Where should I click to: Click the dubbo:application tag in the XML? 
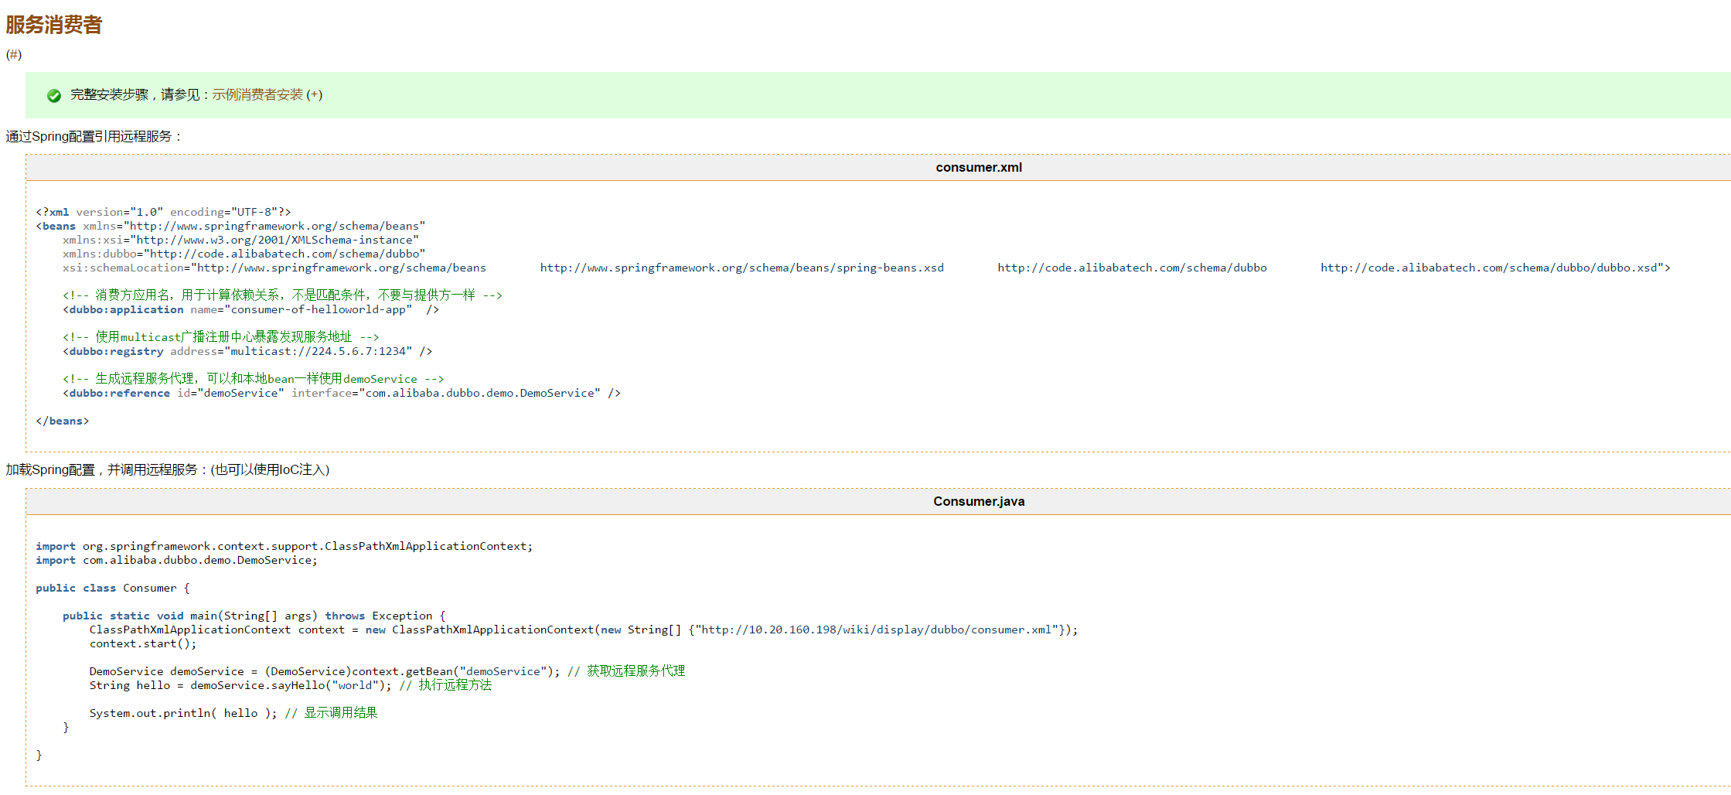[x=126, y=309]
